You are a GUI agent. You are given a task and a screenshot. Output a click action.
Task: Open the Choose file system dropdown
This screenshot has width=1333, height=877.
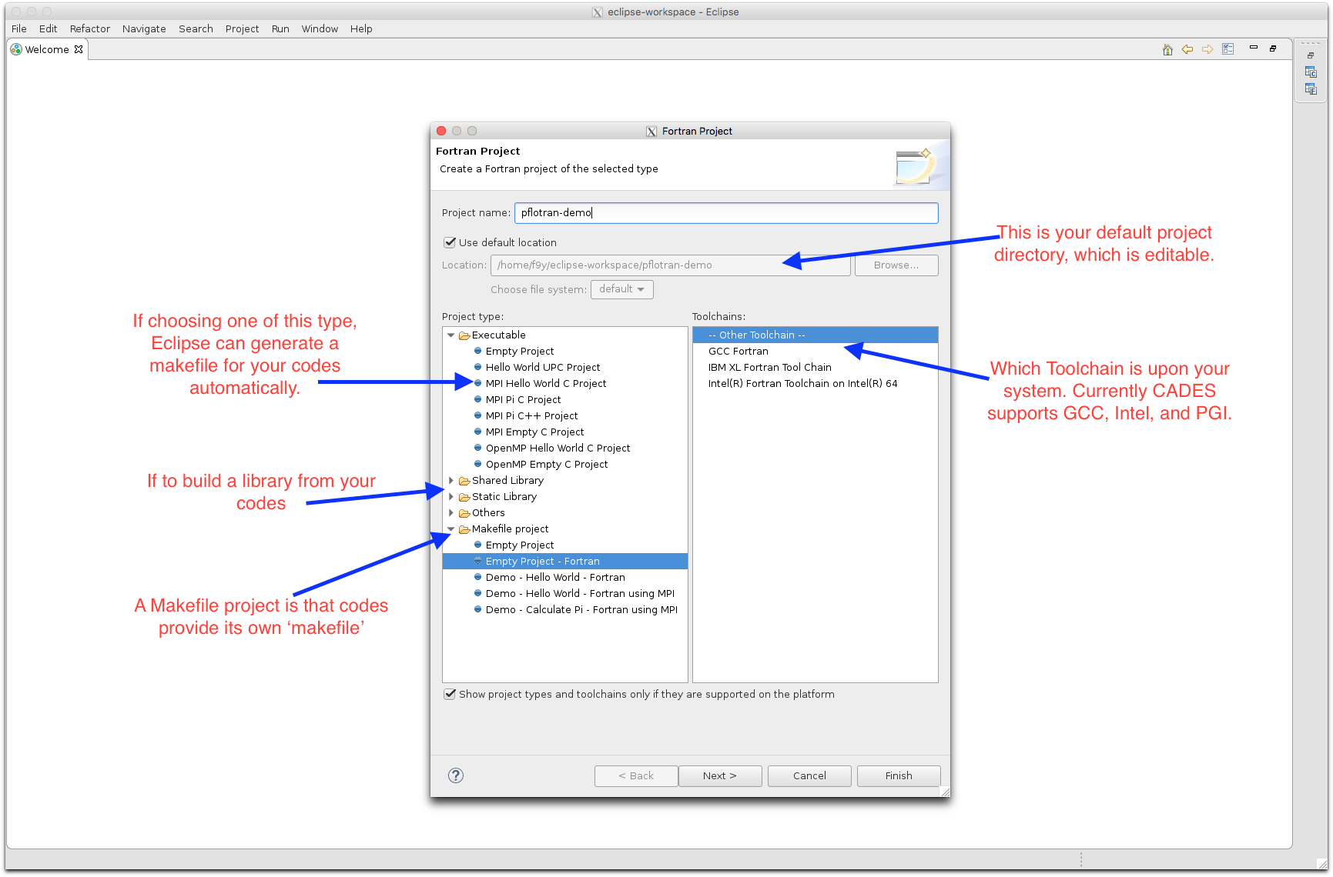621,289
